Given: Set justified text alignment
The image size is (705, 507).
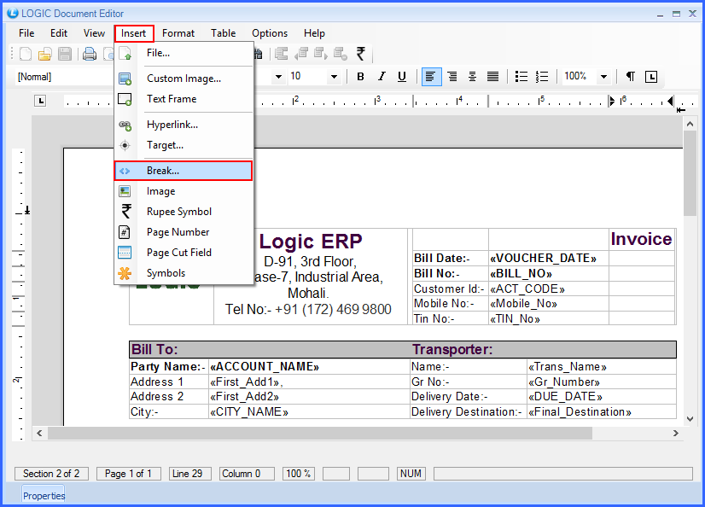Looking at the screenshot, I should pyautogui.click(x=492, y=77).
